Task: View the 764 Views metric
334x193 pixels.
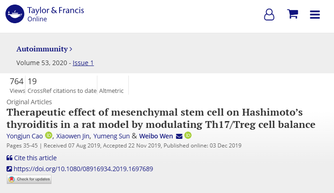Action: click(x=17, y=85)
